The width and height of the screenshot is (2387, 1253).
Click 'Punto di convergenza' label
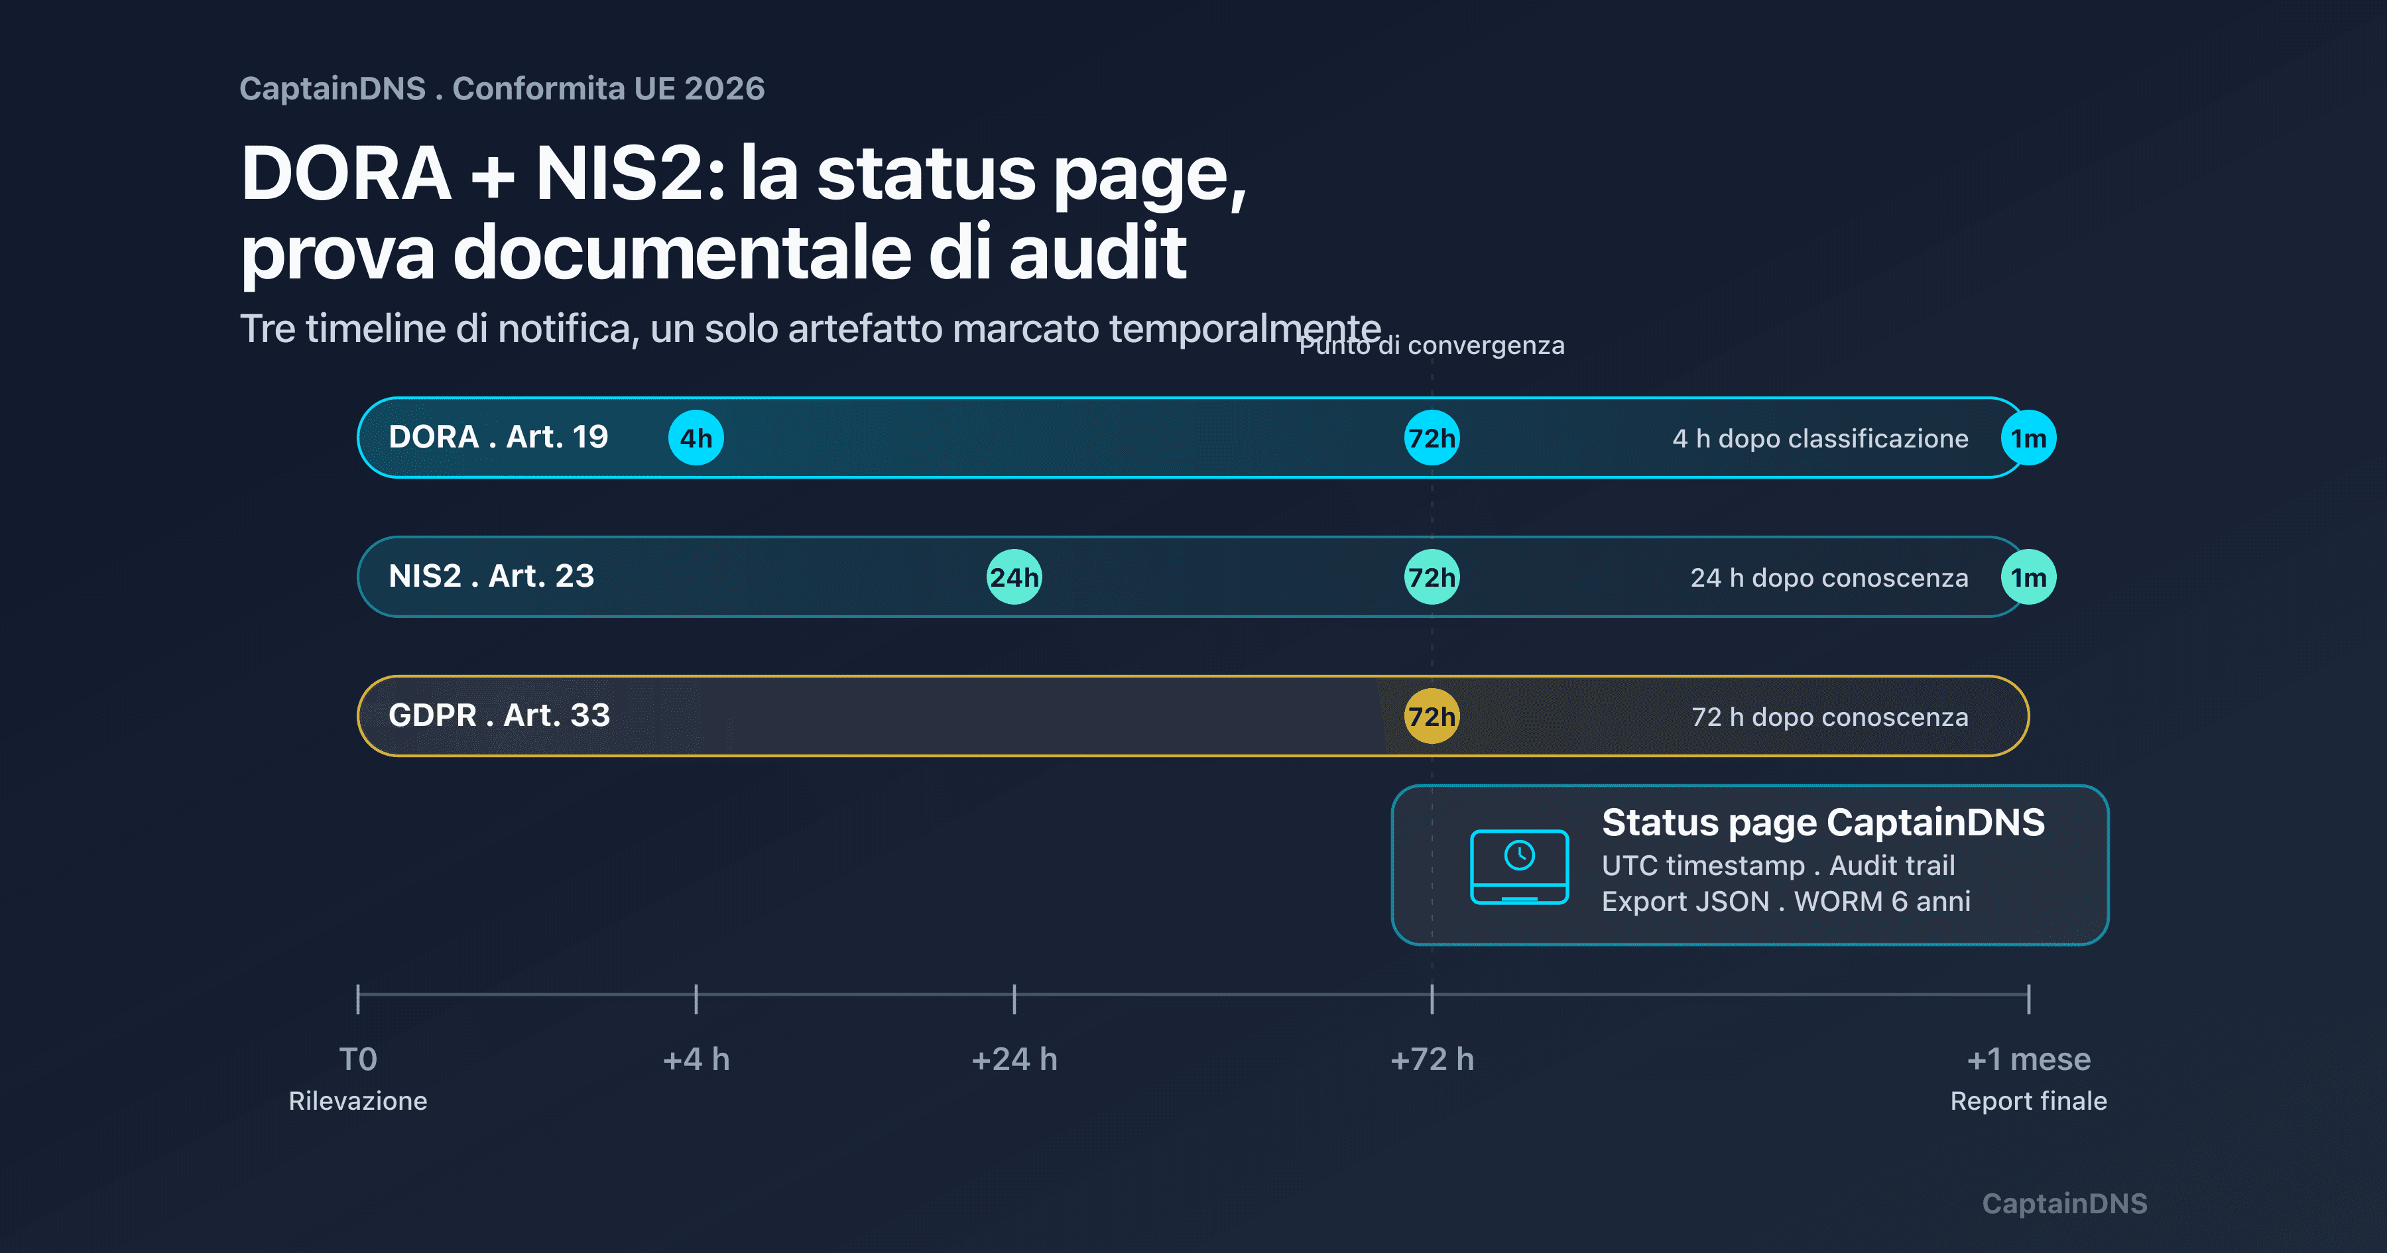coord(1432,345)
